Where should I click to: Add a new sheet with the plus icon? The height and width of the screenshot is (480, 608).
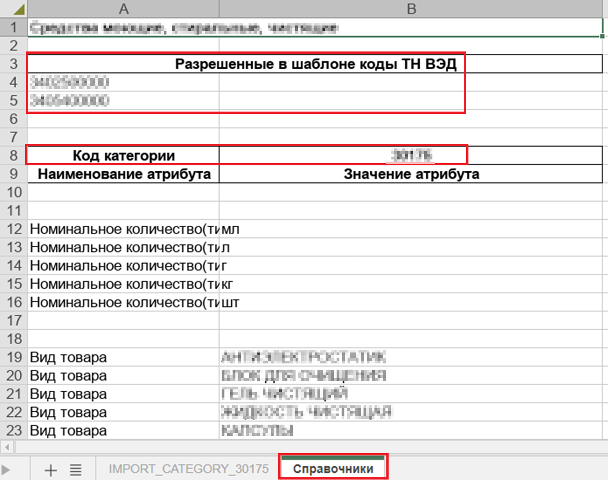(50, 470)
